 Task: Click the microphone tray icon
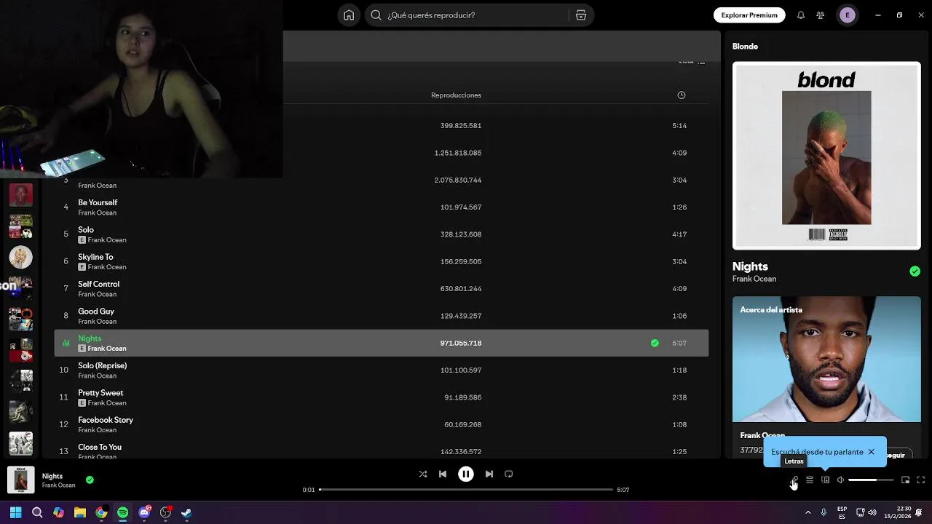(824, 512)
